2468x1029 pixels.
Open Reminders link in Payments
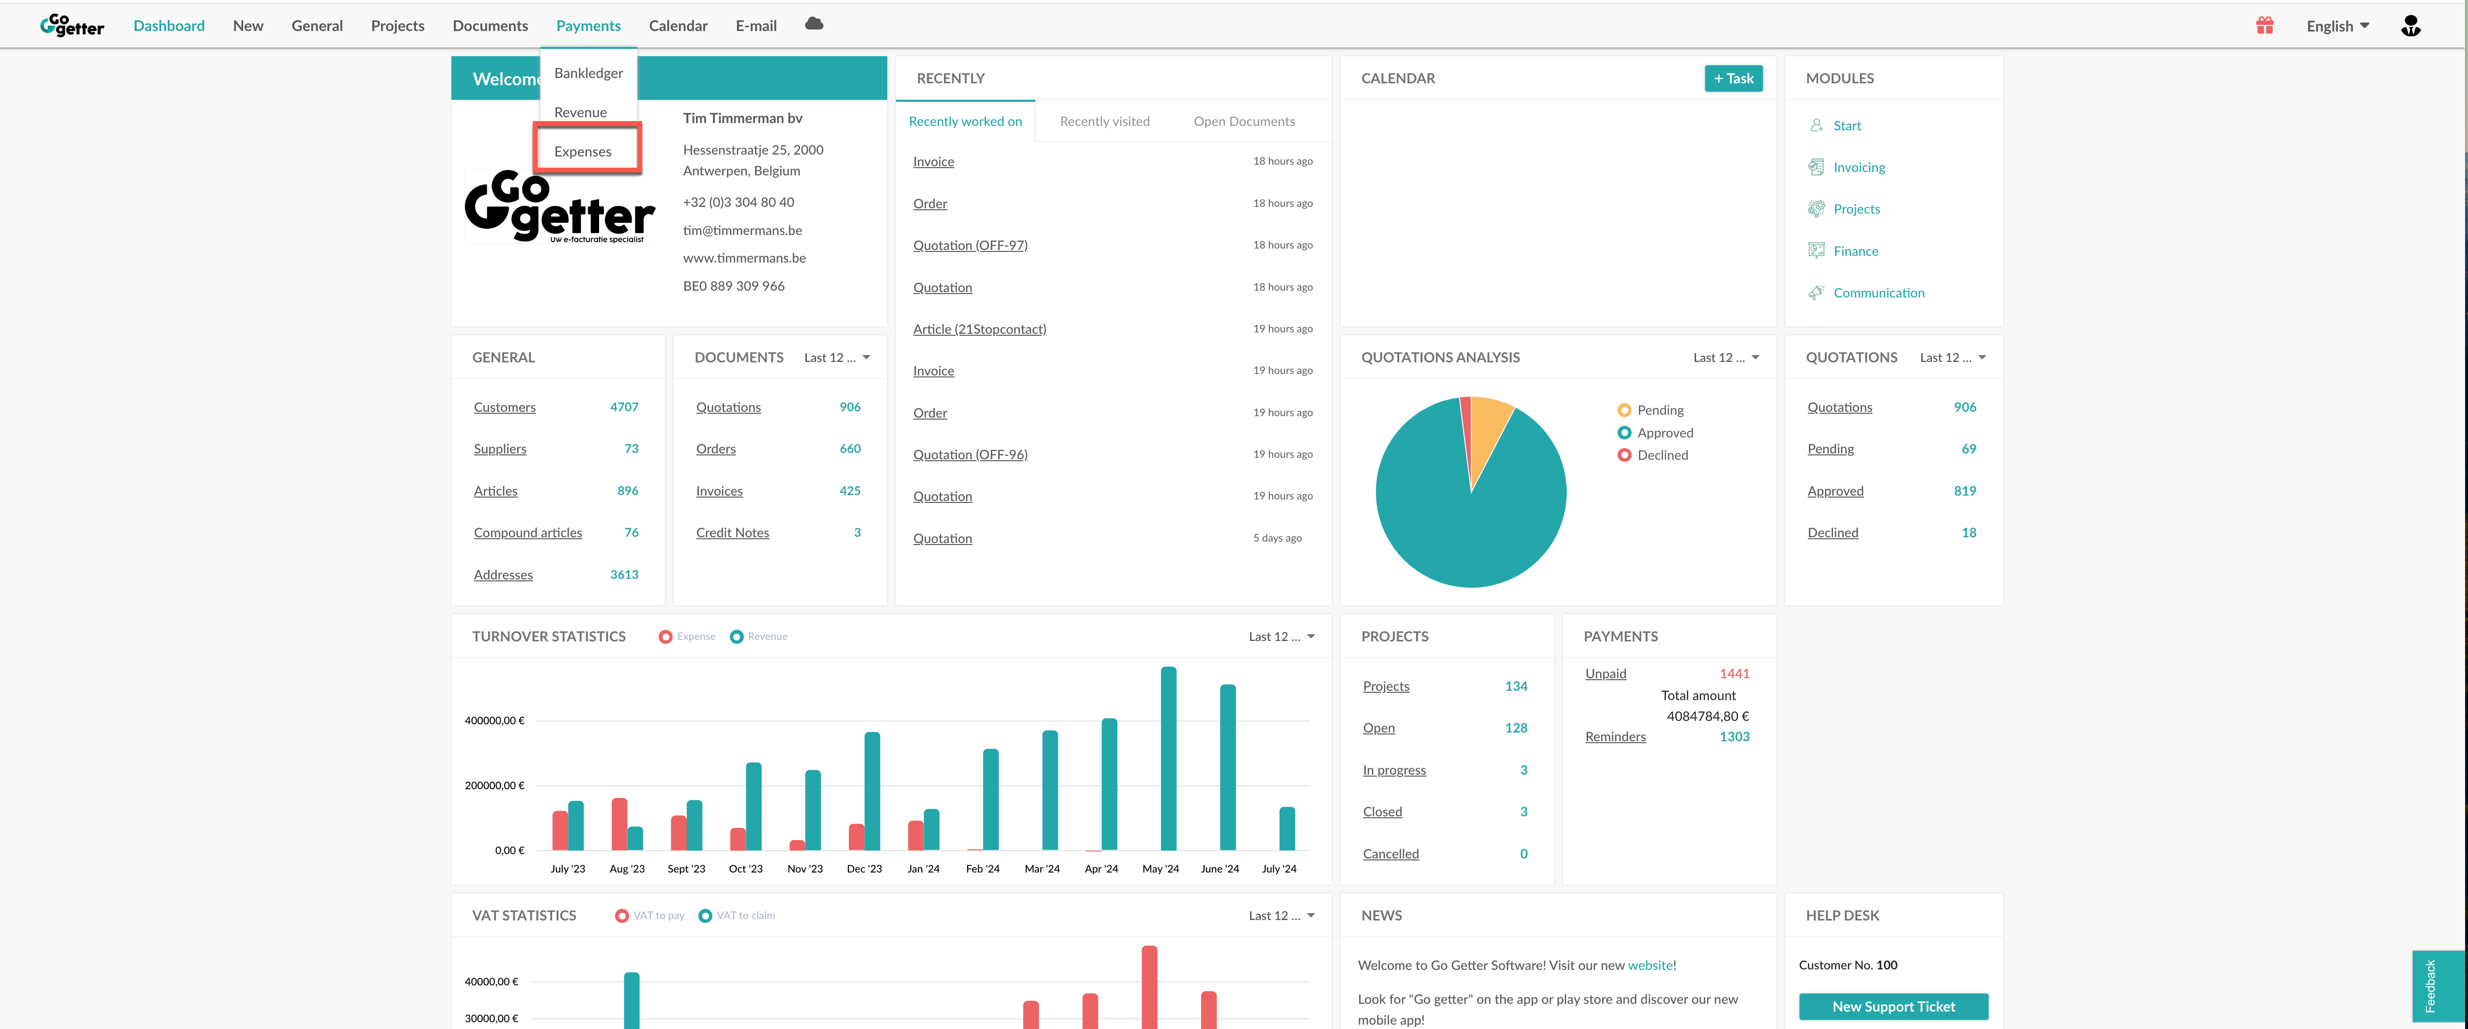click(1615, 737)
